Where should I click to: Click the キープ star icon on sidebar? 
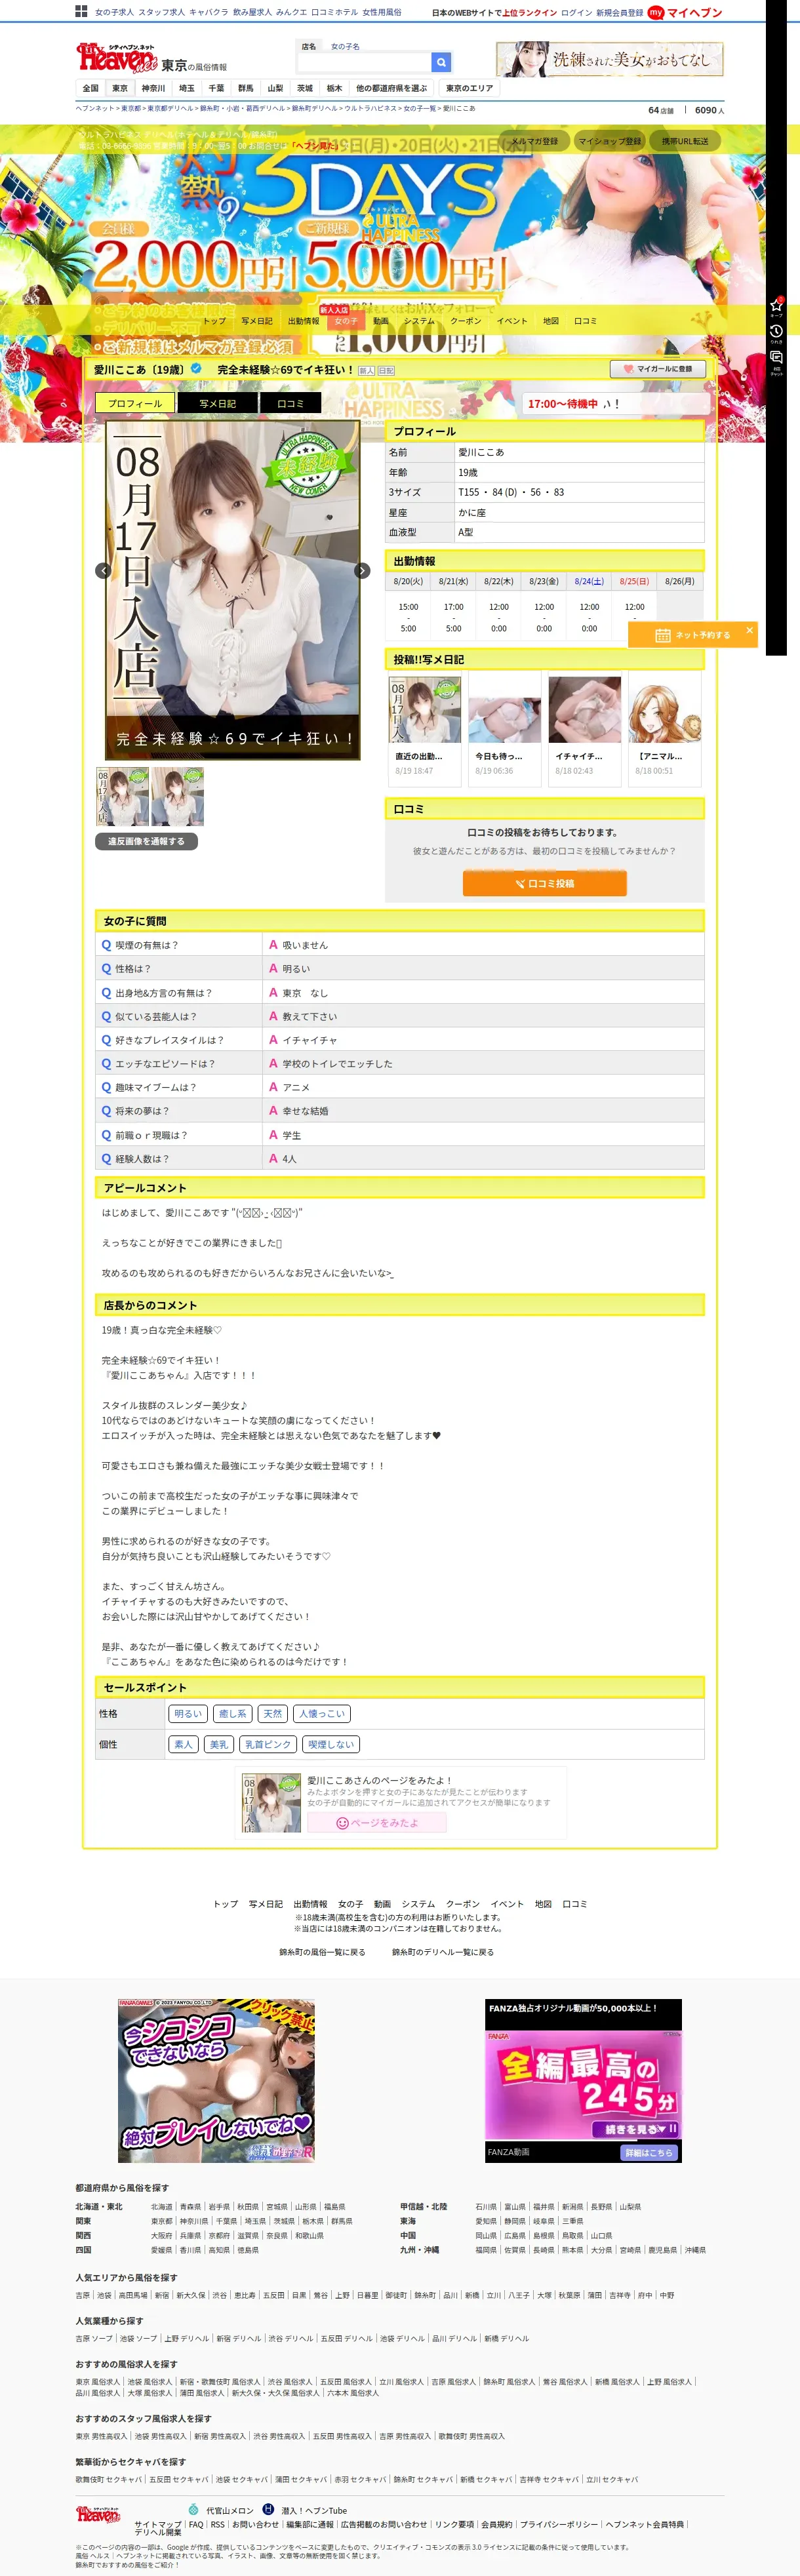point(776,306)
